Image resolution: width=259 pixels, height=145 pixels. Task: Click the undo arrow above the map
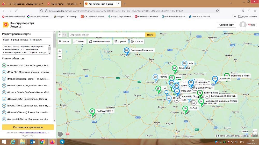point(60,35)
